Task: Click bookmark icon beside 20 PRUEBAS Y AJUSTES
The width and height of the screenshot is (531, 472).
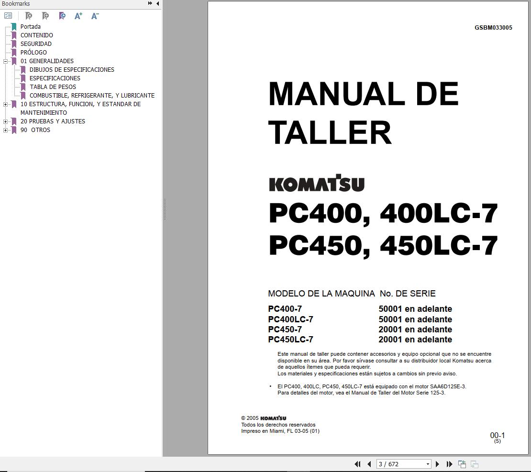Action: [14, 121]
